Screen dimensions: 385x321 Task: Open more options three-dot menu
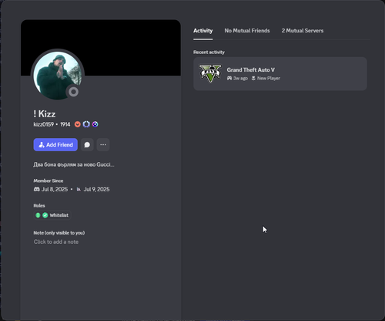coord(103,145)
